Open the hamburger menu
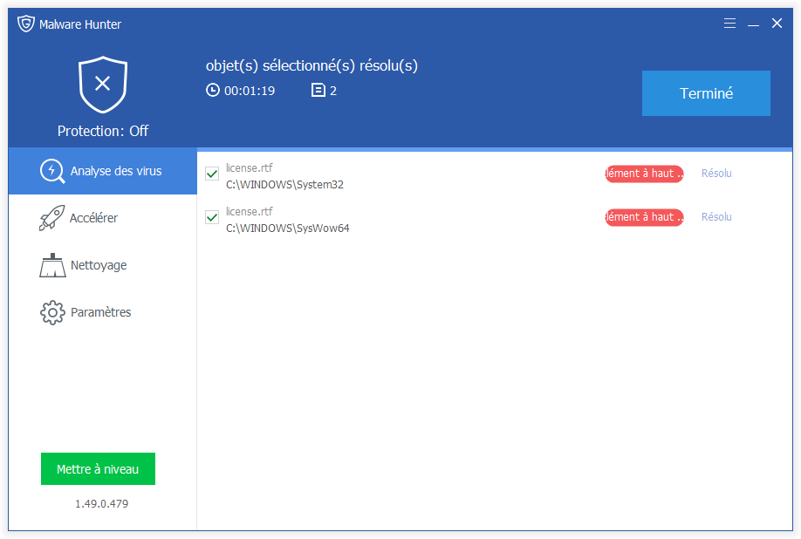801x539 pixels. tap(729, 24)
